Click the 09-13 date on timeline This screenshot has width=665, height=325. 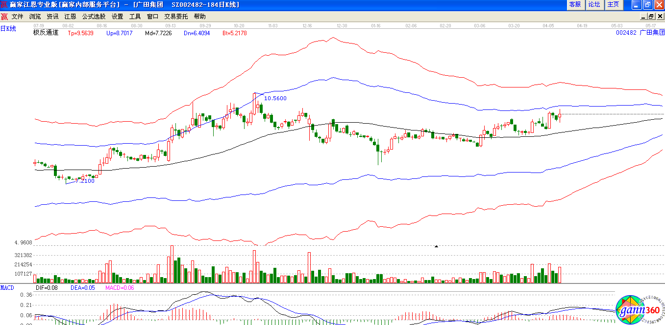pos(171,25)
